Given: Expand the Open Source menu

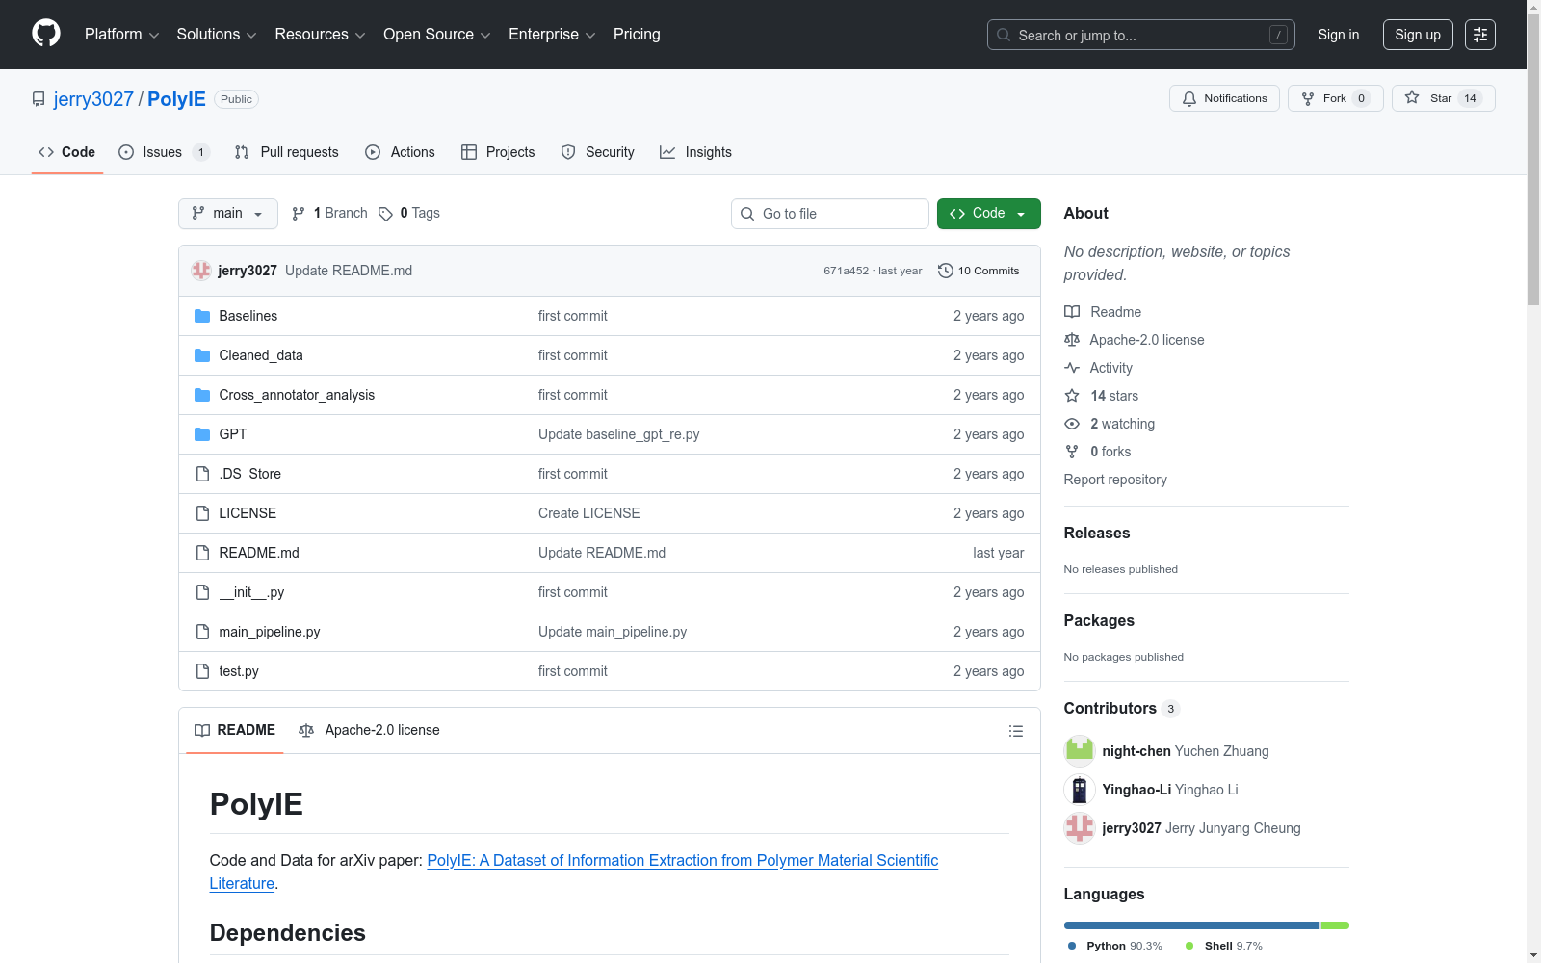Looking at the screenshot, I should tap(437, 35).
